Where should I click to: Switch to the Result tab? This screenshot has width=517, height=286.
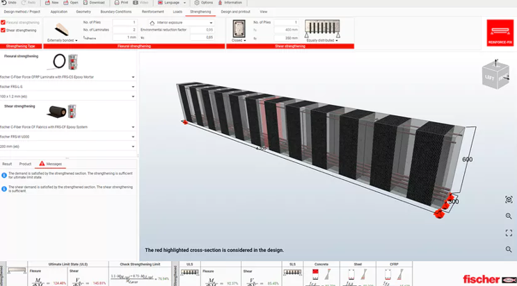tap(7, 164)
